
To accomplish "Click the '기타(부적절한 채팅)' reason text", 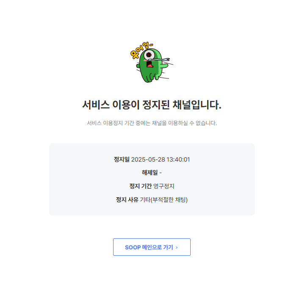I will coord(164,199).
